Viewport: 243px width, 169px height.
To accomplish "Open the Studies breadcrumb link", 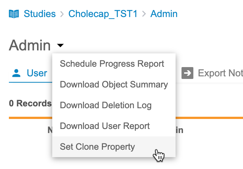I will (40, 14).
